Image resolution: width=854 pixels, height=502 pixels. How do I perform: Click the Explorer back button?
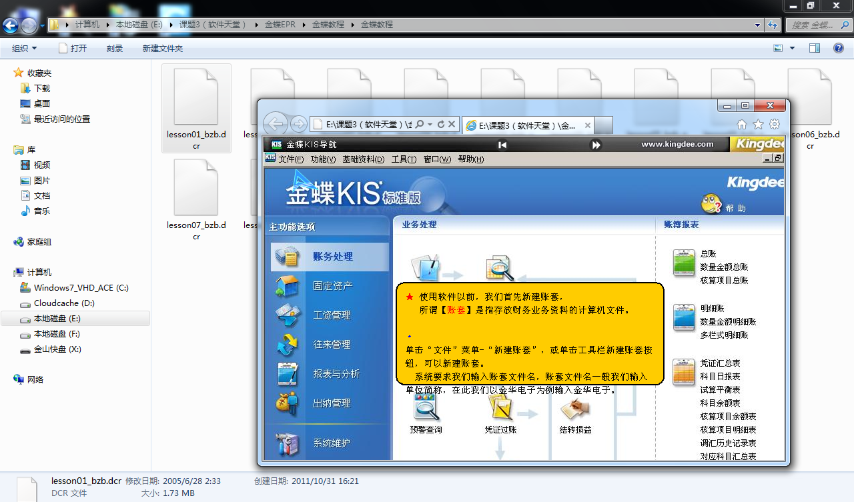point(11,25)
